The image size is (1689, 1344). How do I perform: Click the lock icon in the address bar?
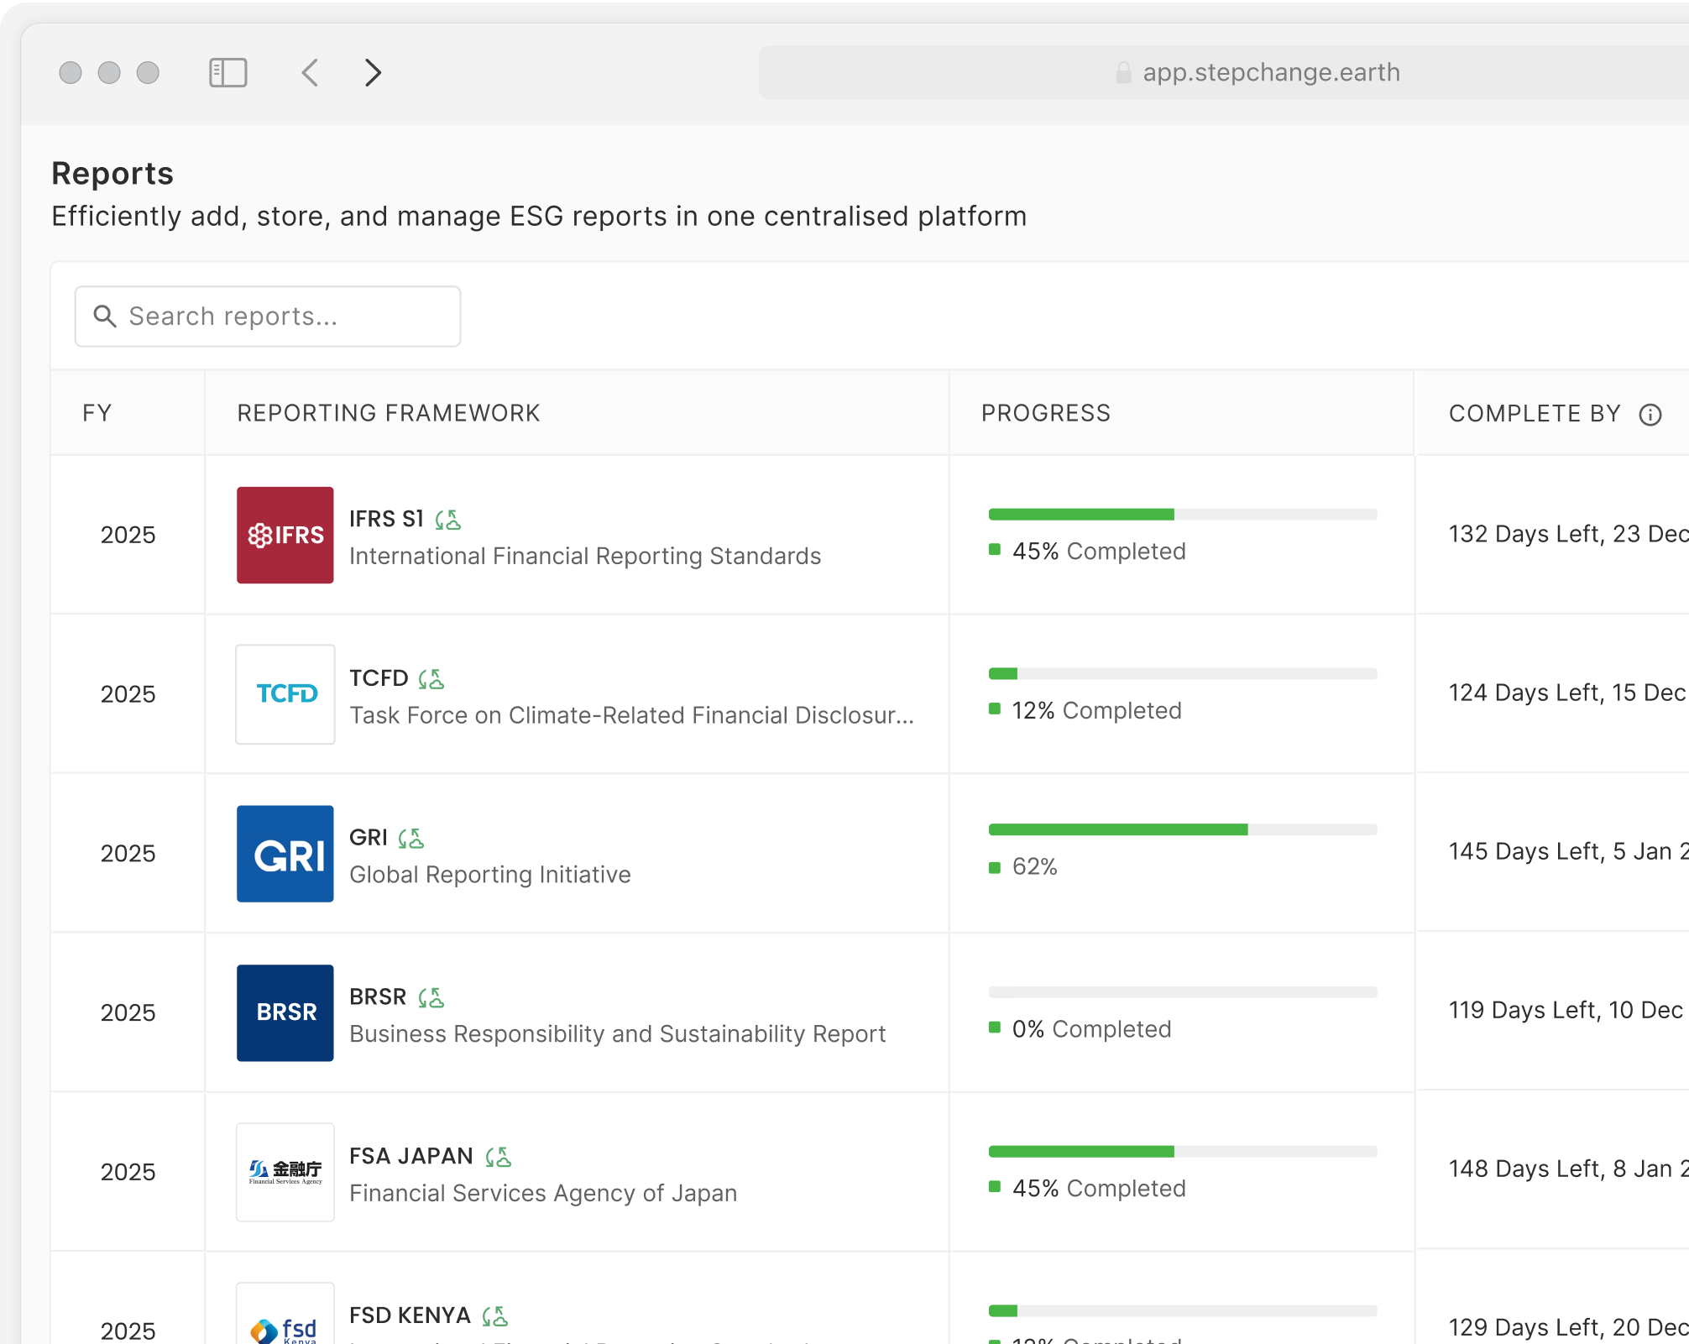[1123, 73]
